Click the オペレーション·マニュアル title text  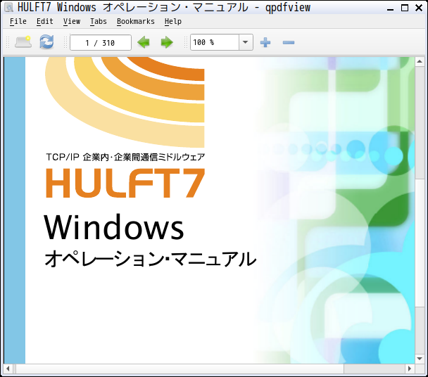151,259
